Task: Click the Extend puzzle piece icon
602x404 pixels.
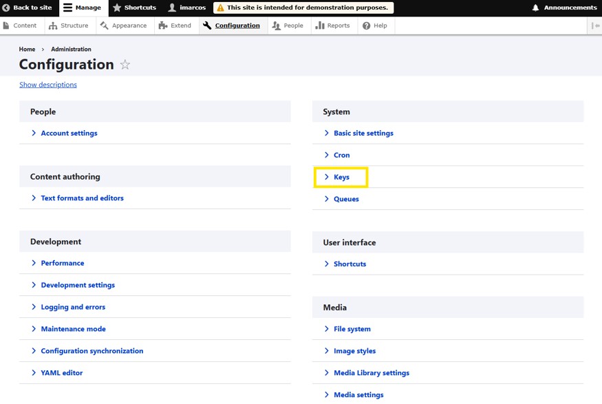Action: tap(163, 25)
